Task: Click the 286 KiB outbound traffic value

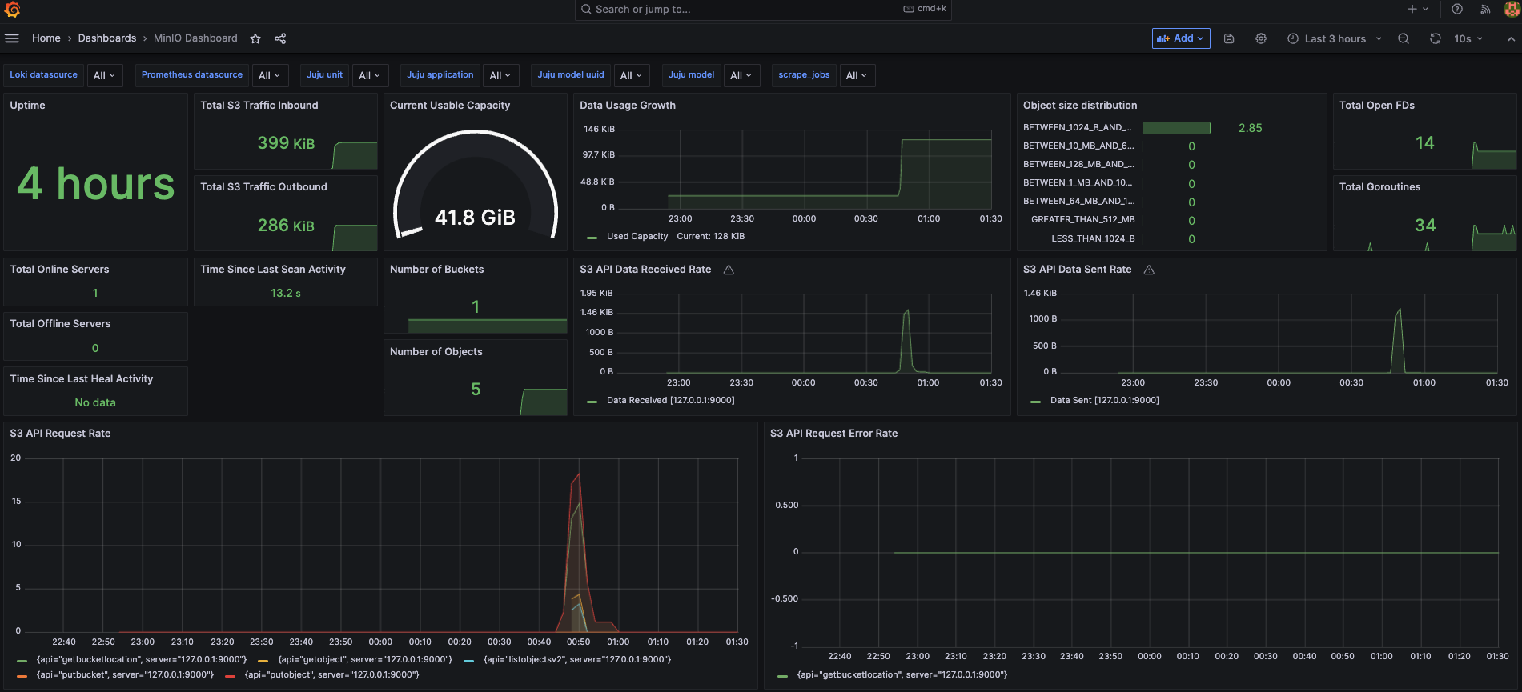Action: point(286,226)
